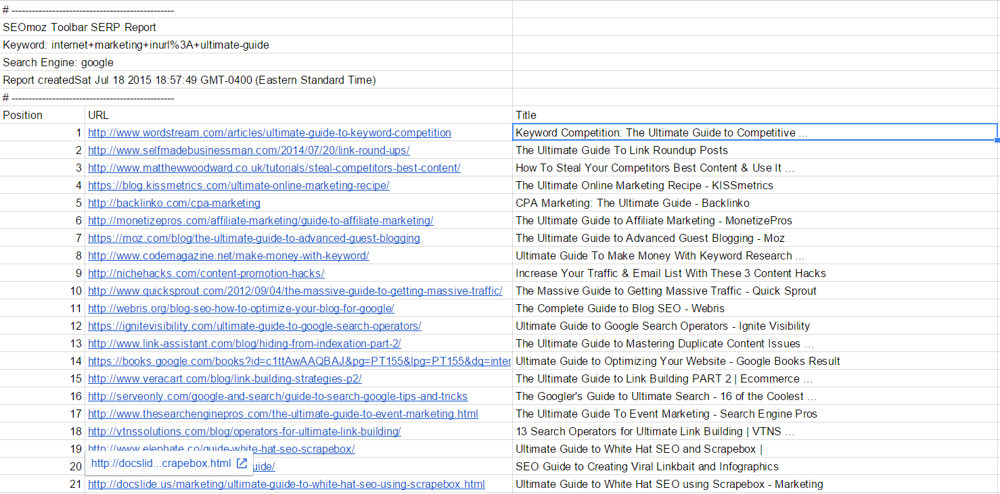This screenshot has width=1000, height=494.
Task: Open the external link icon in docslide tooltip
Action: tap(242, 464)
